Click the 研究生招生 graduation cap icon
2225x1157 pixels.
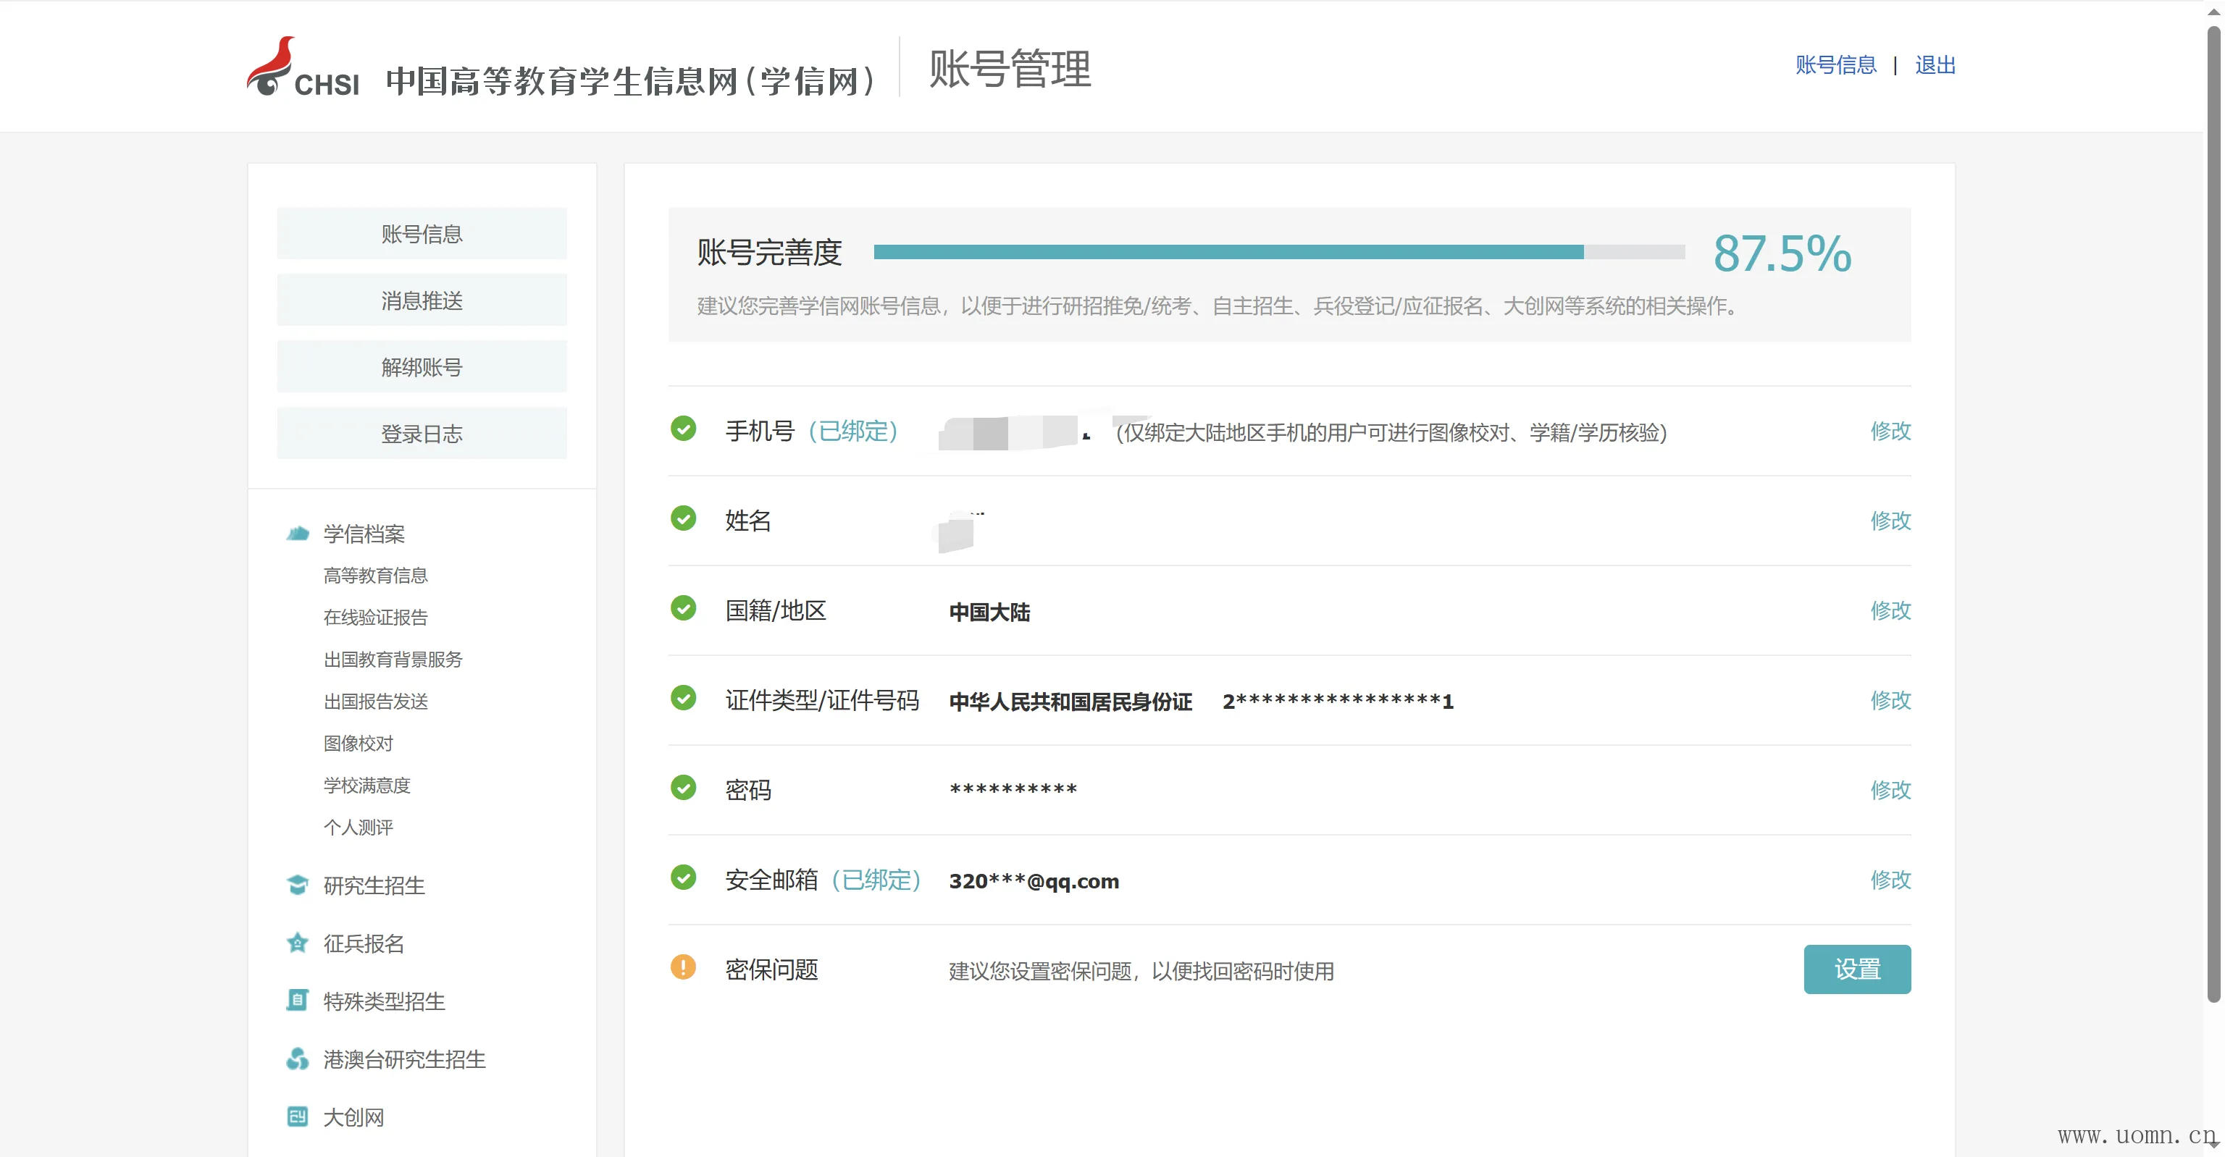(297, 885)
